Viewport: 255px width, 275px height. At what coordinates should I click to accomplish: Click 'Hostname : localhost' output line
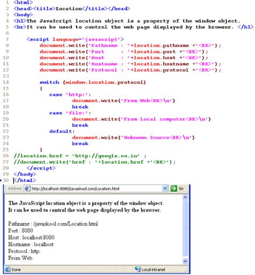pos(31,244)
